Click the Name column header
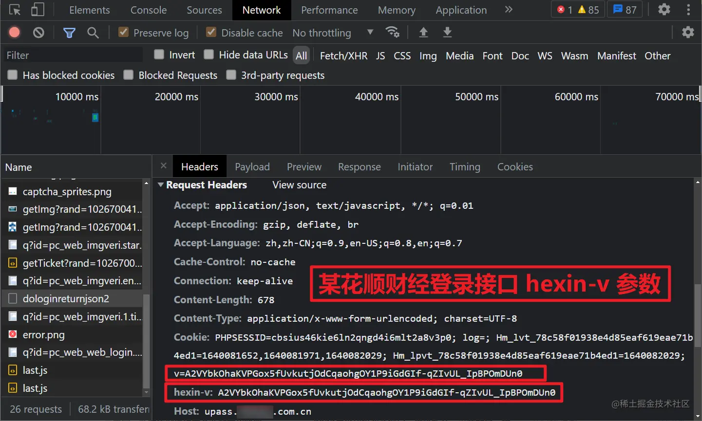 pyautogui.click(x=76, y=167)
